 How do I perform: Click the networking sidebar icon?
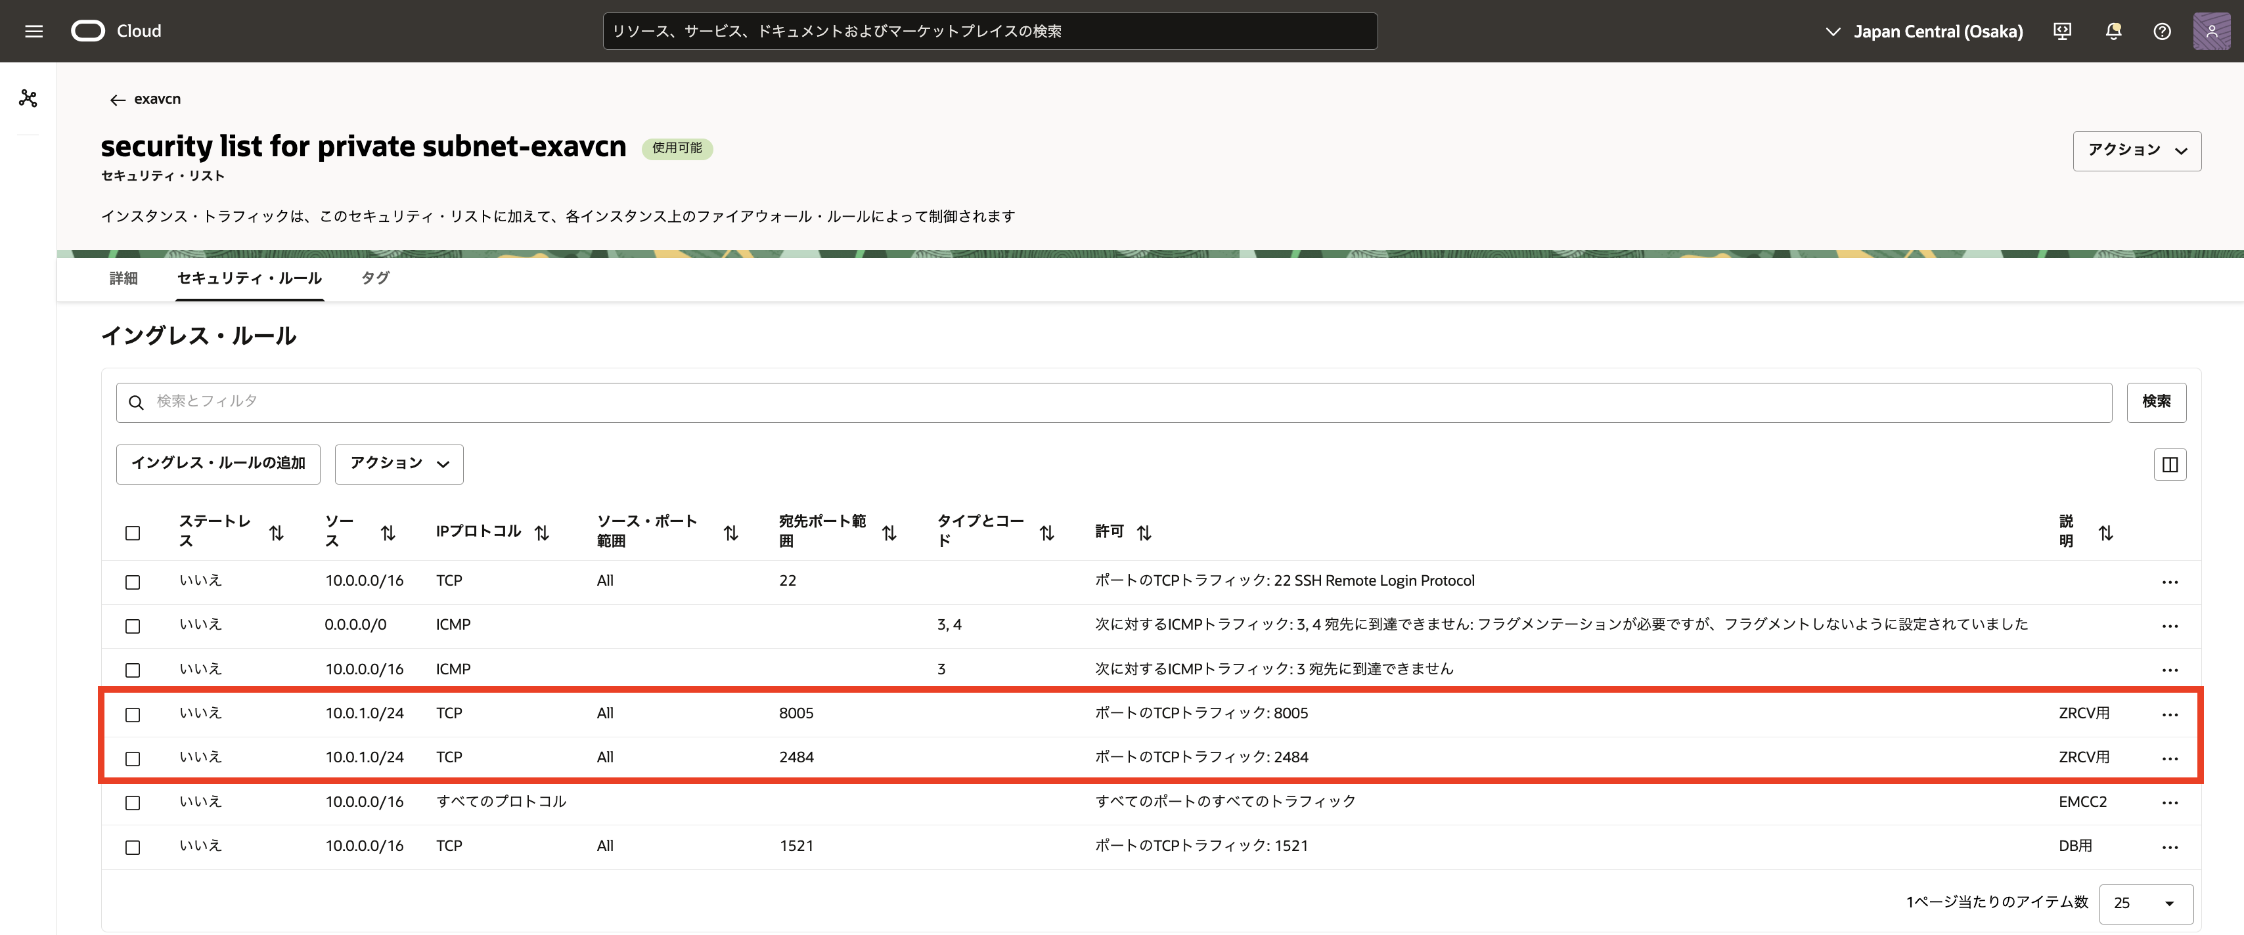28,98
